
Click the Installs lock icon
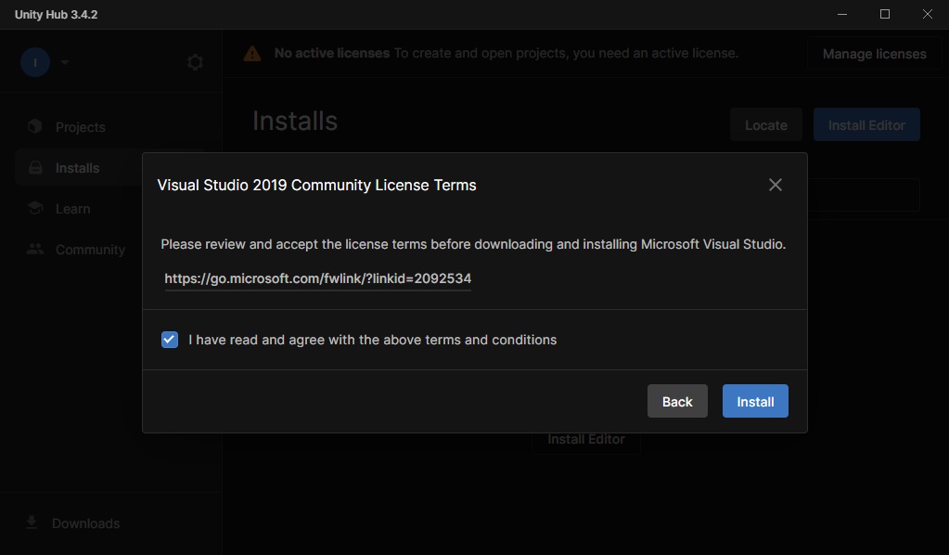(x=35, y=168)
